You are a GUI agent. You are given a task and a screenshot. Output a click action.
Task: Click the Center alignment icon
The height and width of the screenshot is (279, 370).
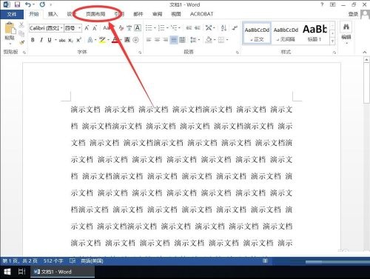[157, 40]
